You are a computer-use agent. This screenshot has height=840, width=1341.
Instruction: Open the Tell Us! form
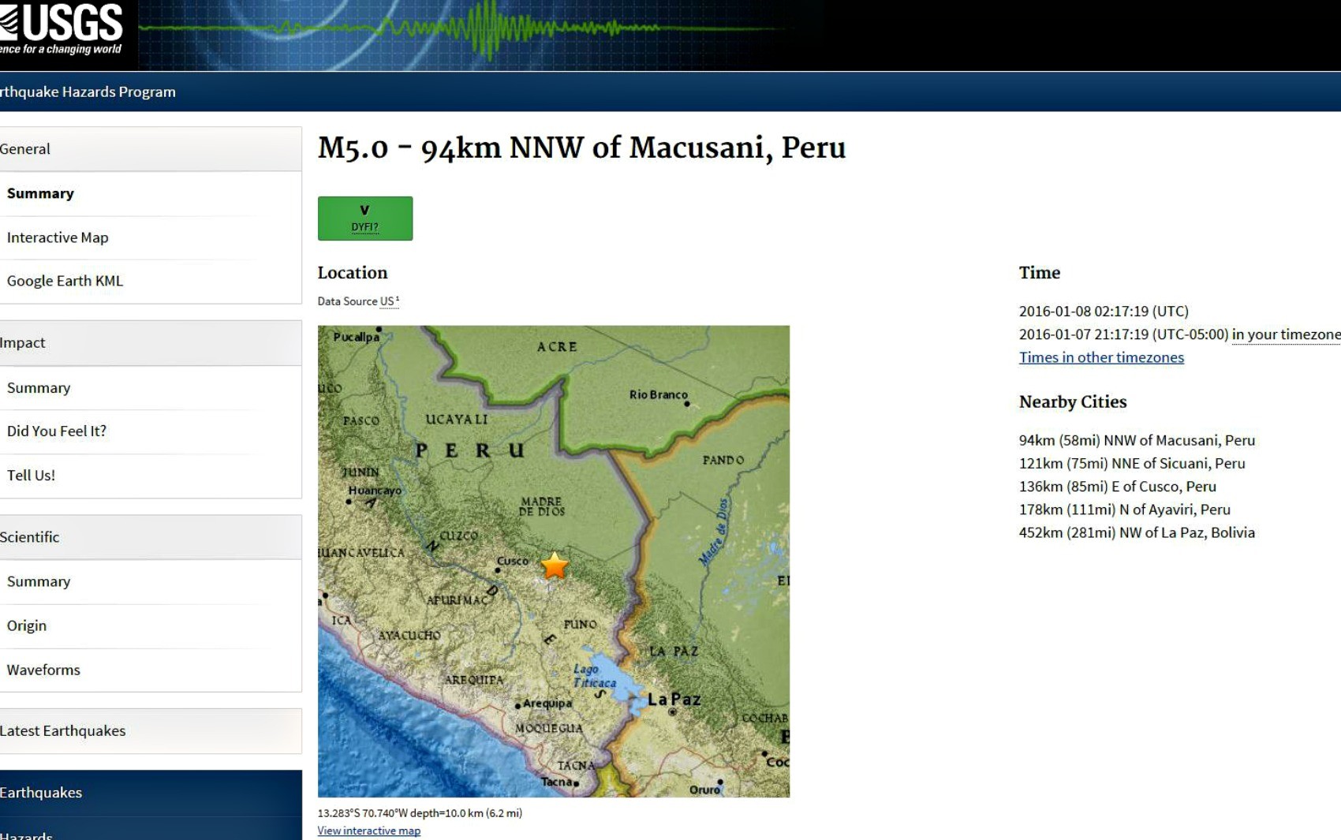tap(31, 476)
